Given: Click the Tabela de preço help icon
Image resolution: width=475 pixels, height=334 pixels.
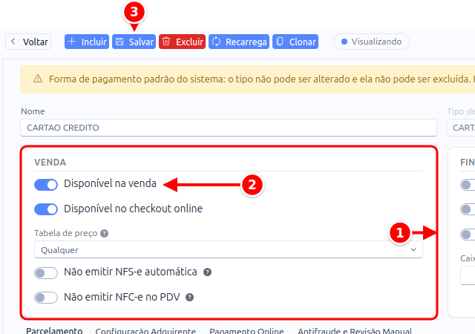Looking at the screenshot, I should [104, 233].
